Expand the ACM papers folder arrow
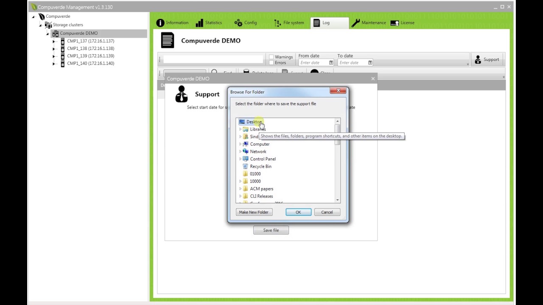Viewport: 543px width, 305px height. [240, 189]
